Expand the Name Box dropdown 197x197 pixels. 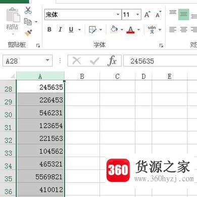pyautogui.click(x=47, y=60)
